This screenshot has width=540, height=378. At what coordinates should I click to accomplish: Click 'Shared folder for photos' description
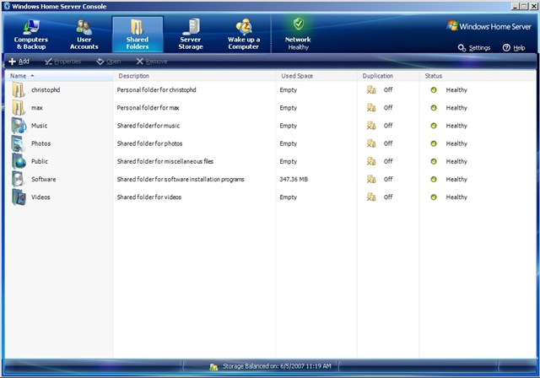150,143
